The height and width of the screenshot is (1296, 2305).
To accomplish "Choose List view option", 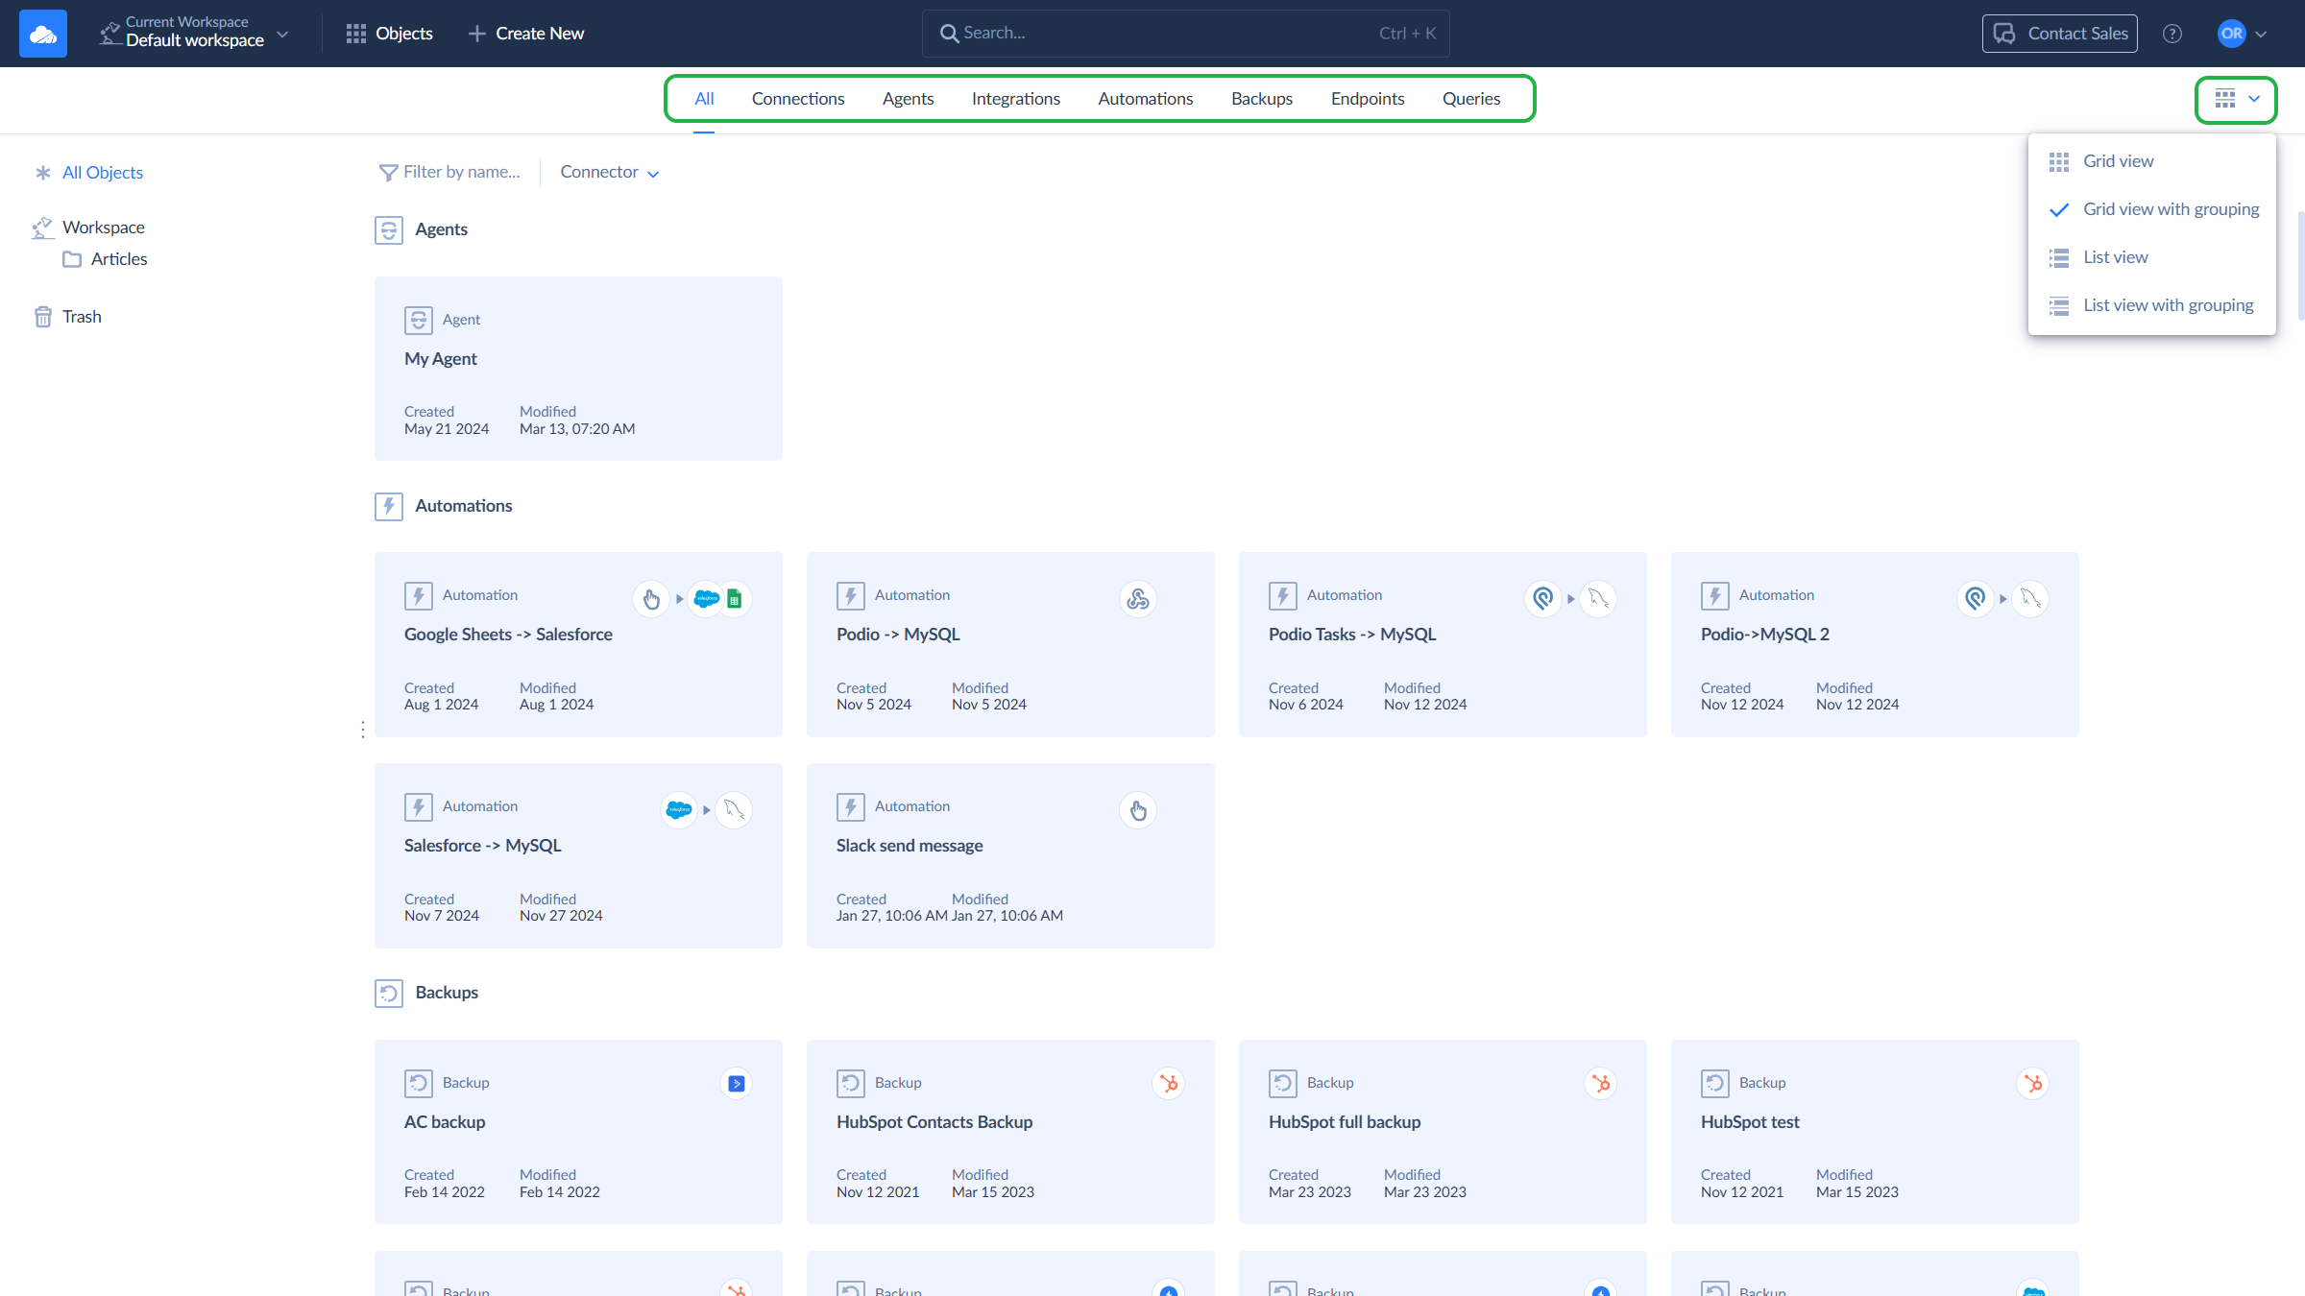I will 2151,257.
